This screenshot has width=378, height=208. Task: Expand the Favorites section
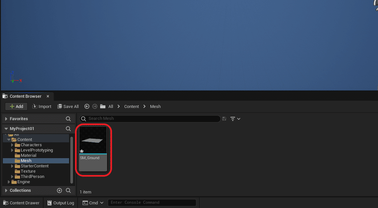tap(6, 119)
